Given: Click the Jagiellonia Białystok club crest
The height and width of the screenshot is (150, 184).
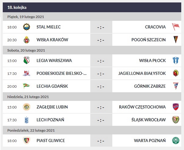Looking at the screenshot, I should click(175, 73).
